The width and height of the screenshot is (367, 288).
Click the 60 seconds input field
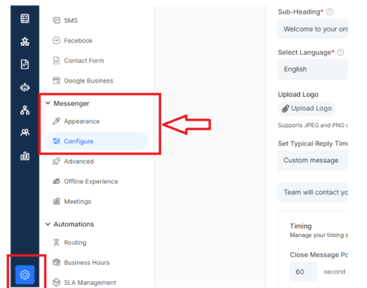click(304, 272)
